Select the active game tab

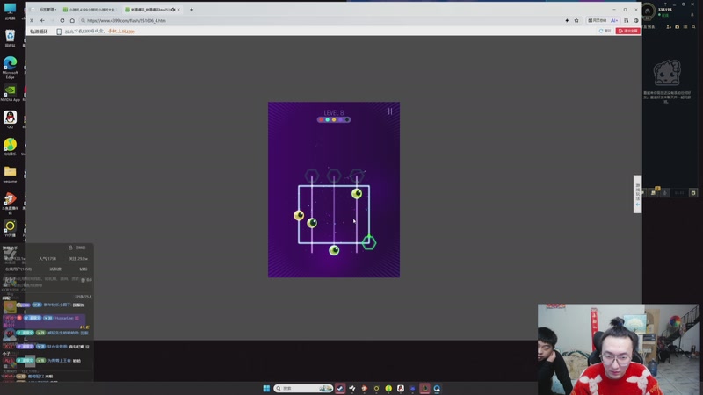(150, 10)
